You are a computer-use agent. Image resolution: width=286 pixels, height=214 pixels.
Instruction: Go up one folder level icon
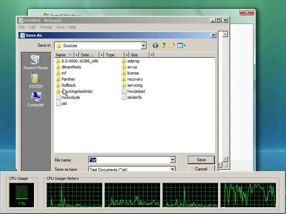pyautogui.click(x=163, y=45)
